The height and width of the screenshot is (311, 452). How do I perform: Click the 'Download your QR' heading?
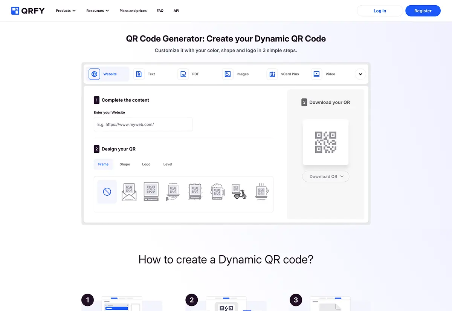330,102
